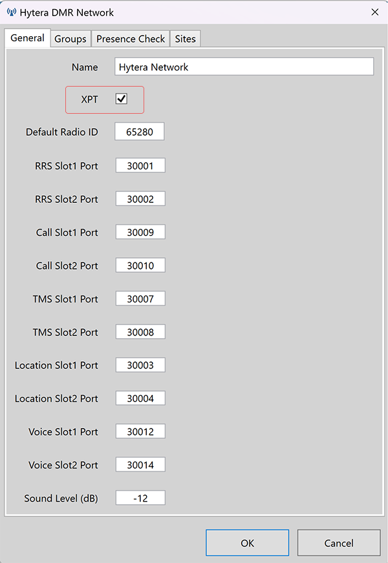Click the RRS Slot2 Port field
The height and width of the screenshot is (563, 388).
140,198
